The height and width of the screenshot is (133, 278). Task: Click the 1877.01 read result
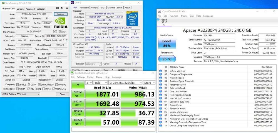point(103,94)
